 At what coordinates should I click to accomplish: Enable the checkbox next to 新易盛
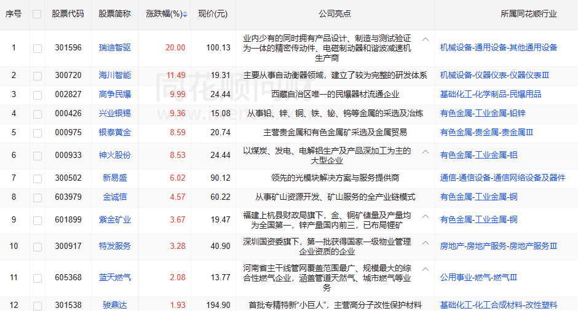click(x=38, y=179)
